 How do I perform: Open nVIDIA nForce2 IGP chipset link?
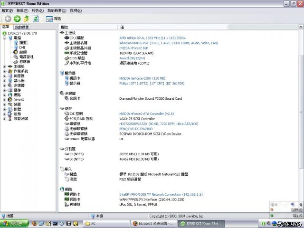[133, 48]
